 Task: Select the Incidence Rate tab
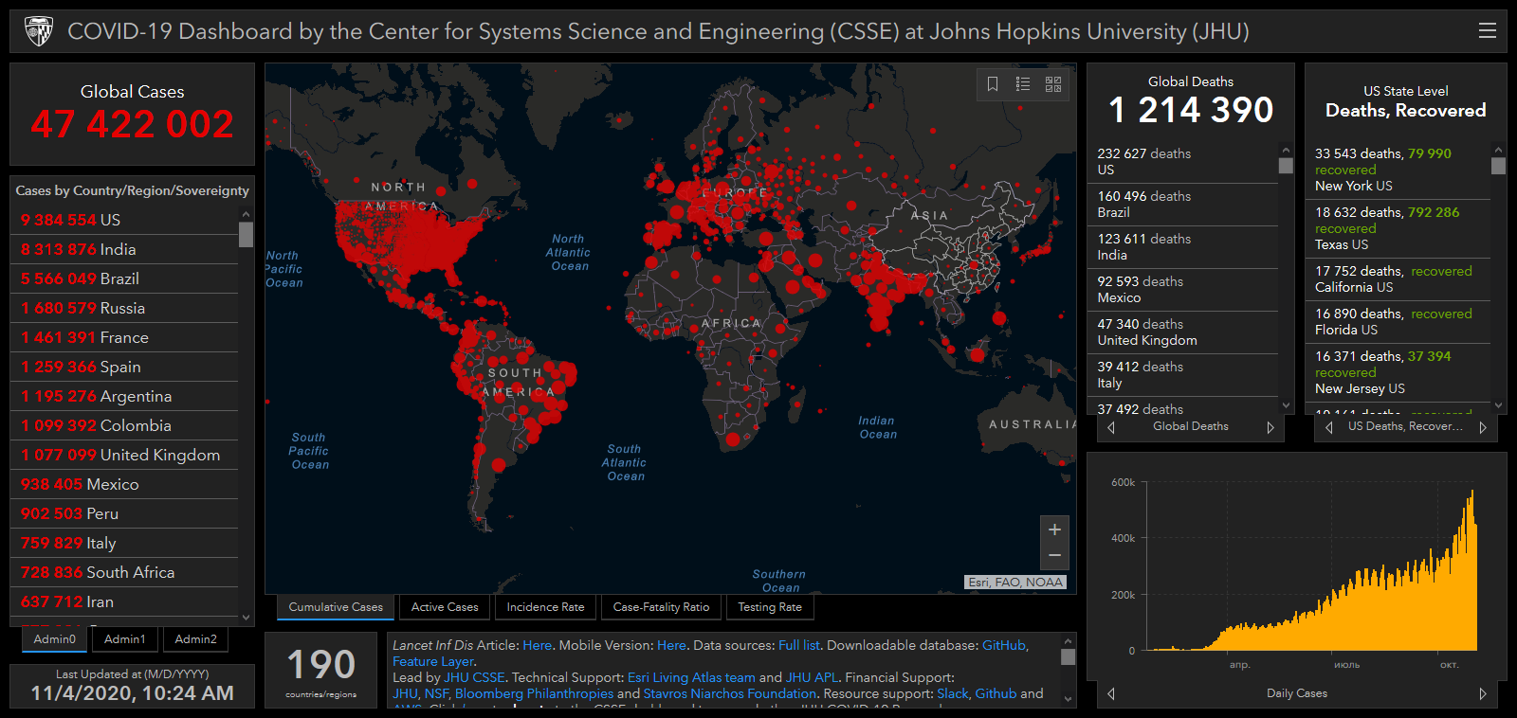pos(545,607)
